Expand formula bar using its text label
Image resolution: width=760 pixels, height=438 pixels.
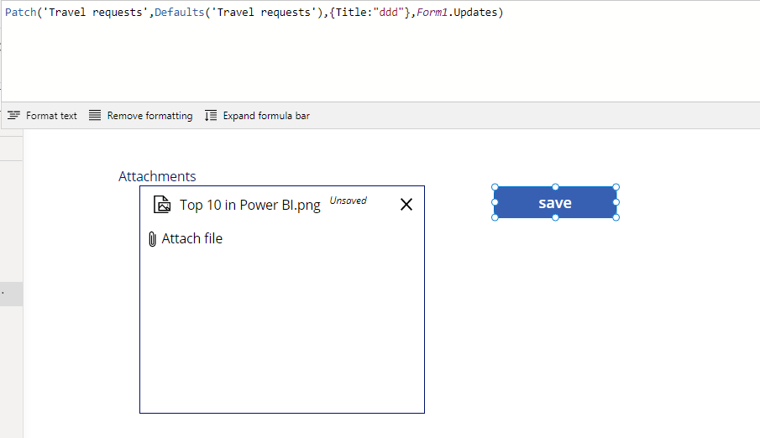pyautogui.click(x=266, y=116)
